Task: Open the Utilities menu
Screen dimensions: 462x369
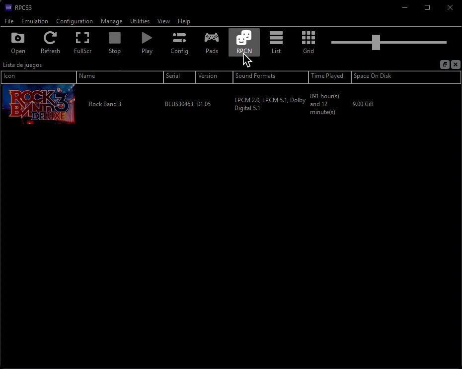Action: click(x=140, y=21)
